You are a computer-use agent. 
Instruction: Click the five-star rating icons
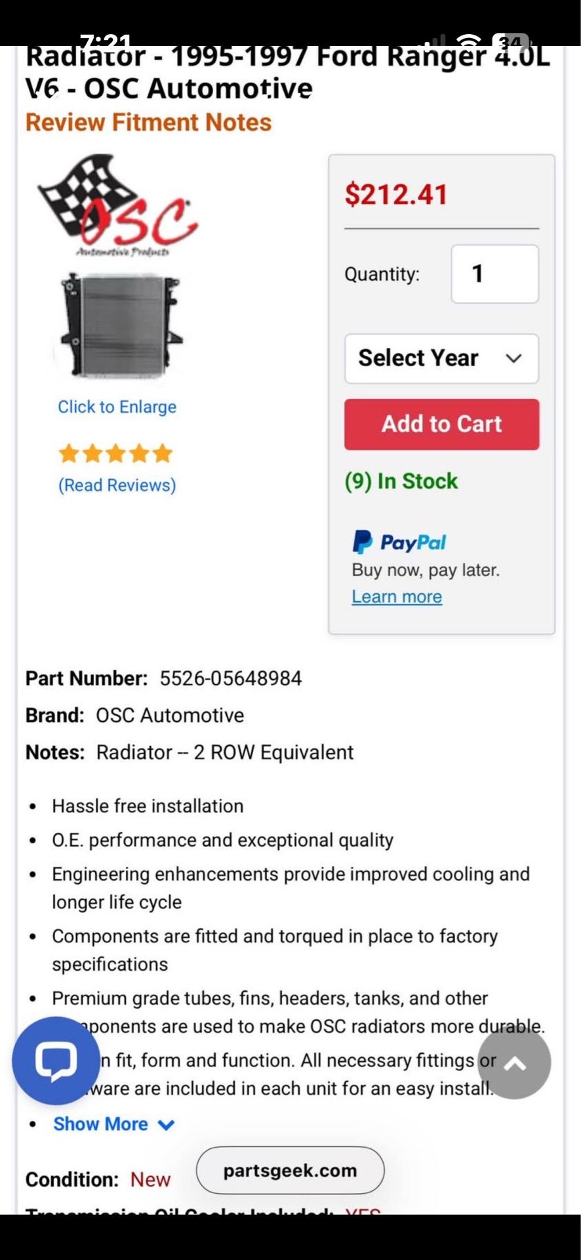(x=116, y=453)
